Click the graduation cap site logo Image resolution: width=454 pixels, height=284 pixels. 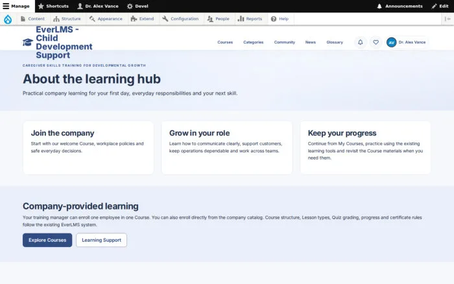28,42
